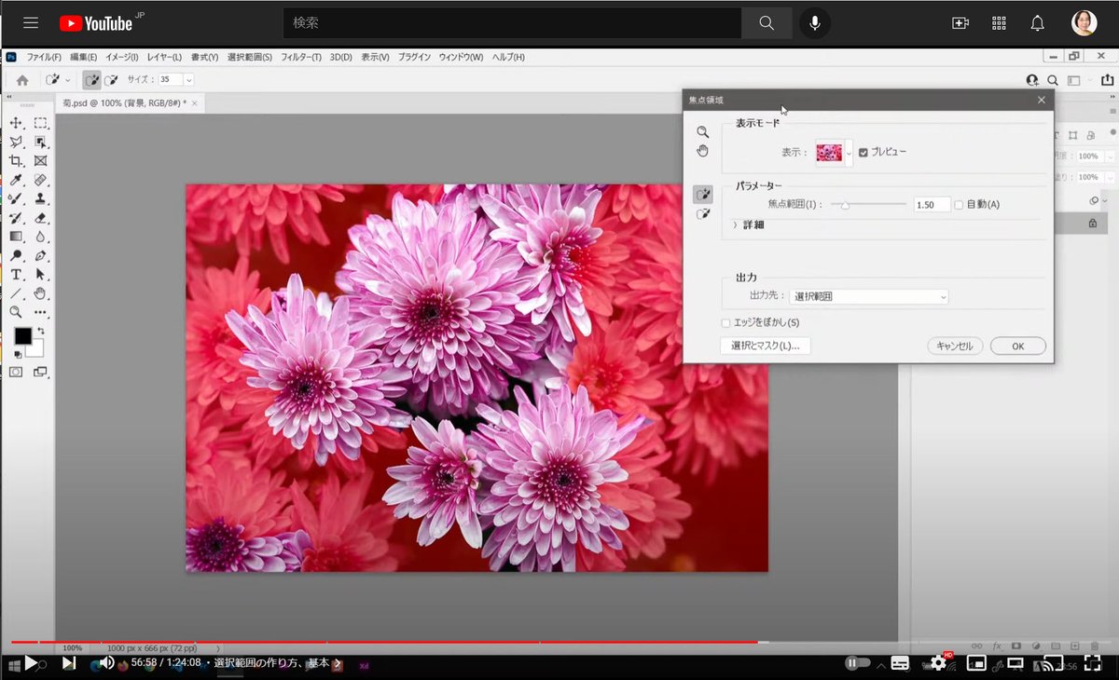Open the フィルター(T) menu
Screen dimensions: 1119x680
pyautogui.click(x=301, y=57)
